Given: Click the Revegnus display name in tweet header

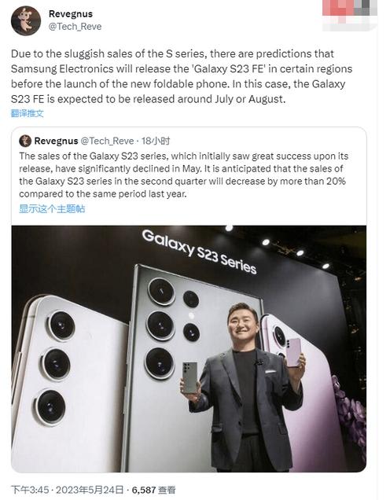Looking at the screenshot, I should [x=71, y=14].
